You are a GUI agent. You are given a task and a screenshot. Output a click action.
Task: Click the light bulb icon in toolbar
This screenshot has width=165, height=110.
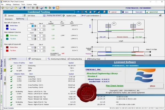pos(3,8)
